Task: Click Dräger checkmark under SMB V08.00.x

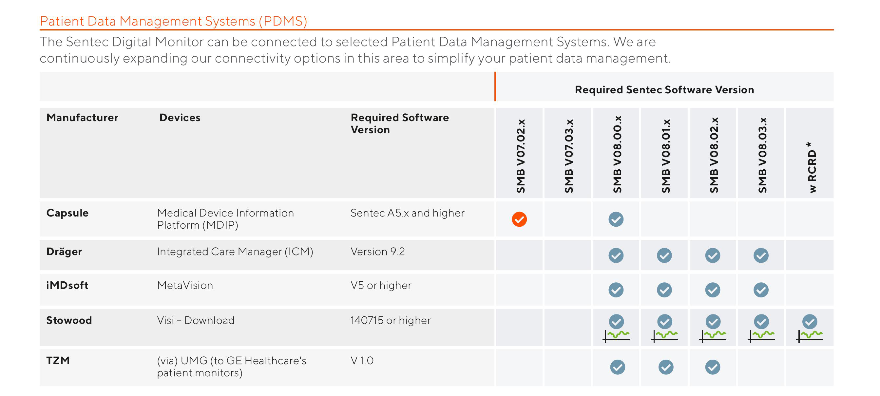Action: (616, 255)
